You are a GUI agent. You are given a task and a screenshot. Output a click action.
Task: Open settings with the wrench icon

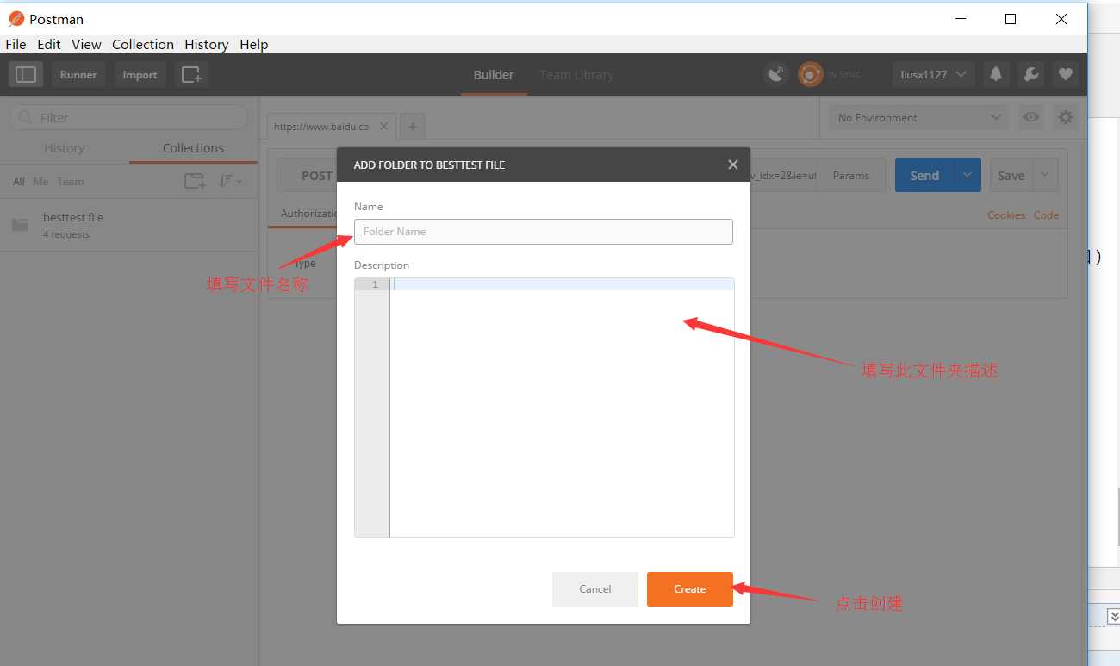pyautogui.click(x=1030, y=75)
